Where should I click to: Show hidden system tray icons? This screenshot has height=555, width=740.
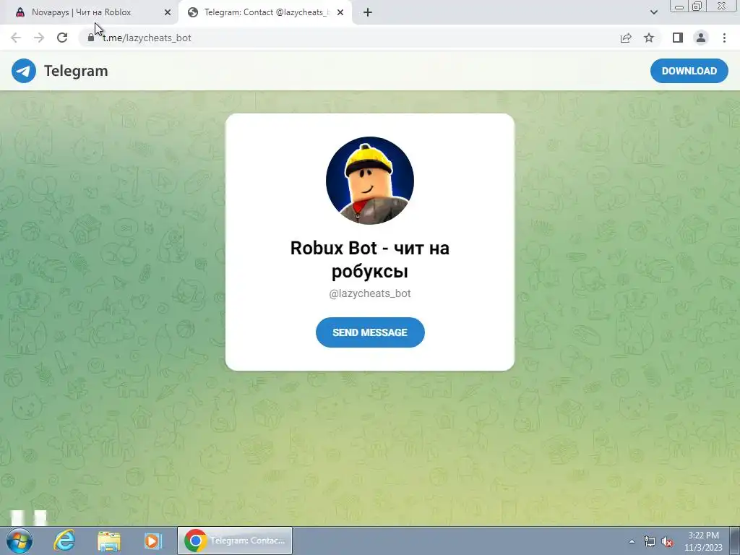(632, 541)
